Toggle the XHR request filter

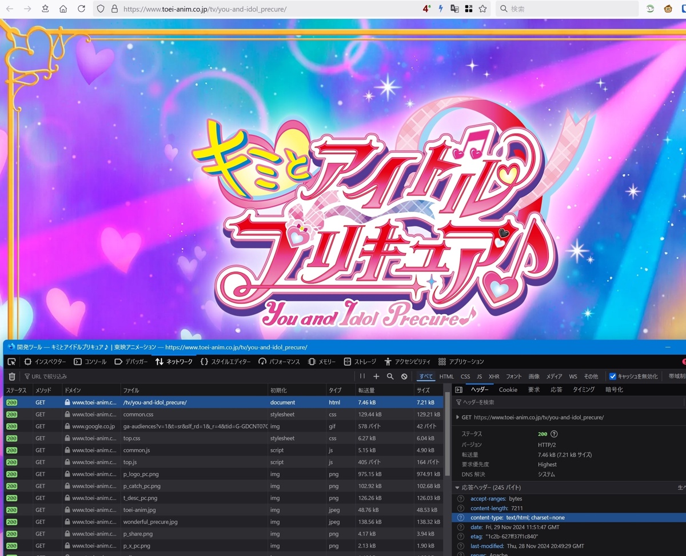494,377
